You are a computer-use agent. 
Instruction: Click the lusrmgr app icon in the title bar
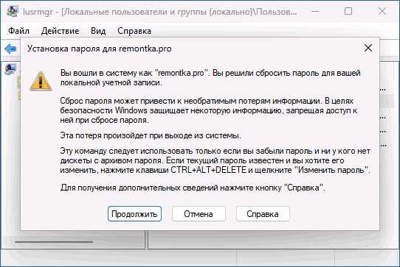click(12, 11)
